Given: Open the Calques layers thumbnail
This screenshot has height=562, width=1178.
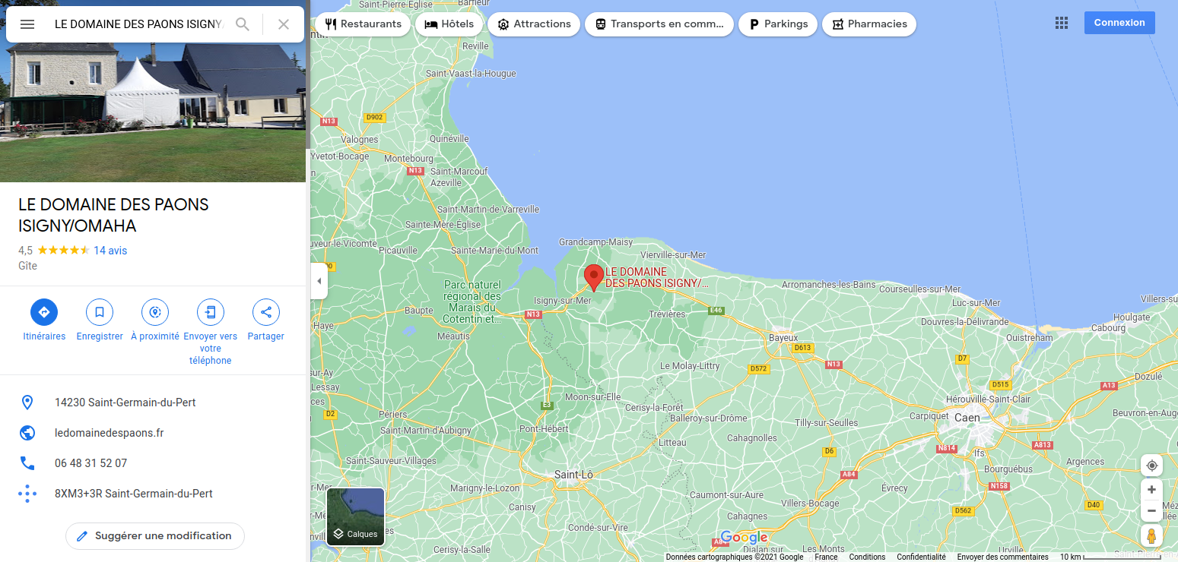Looking at the screenshot, I should click(355, 516).
